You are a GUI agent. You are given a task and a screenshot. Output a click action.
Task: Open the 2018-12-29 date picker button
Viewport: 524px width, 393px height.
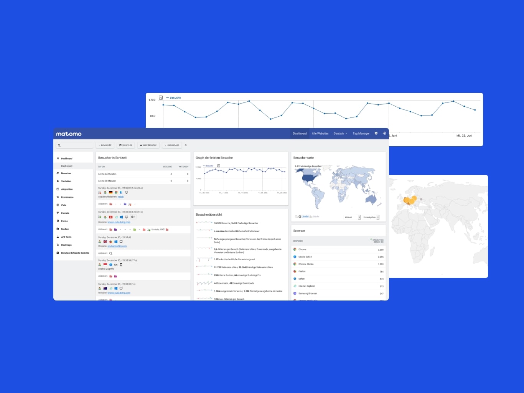pyautogui.click(x=126, y=145)
